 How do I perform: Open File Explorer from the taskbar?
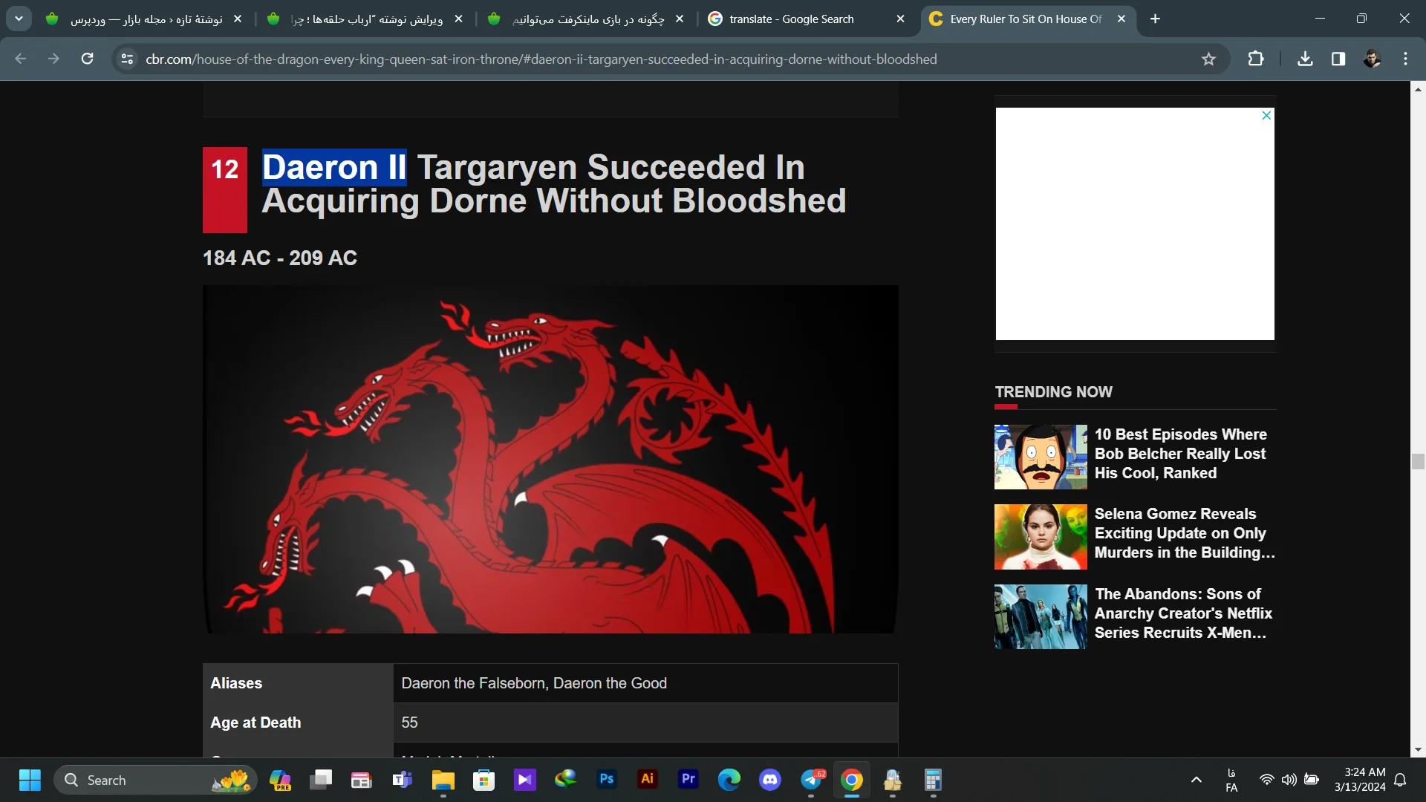(443, 780)
